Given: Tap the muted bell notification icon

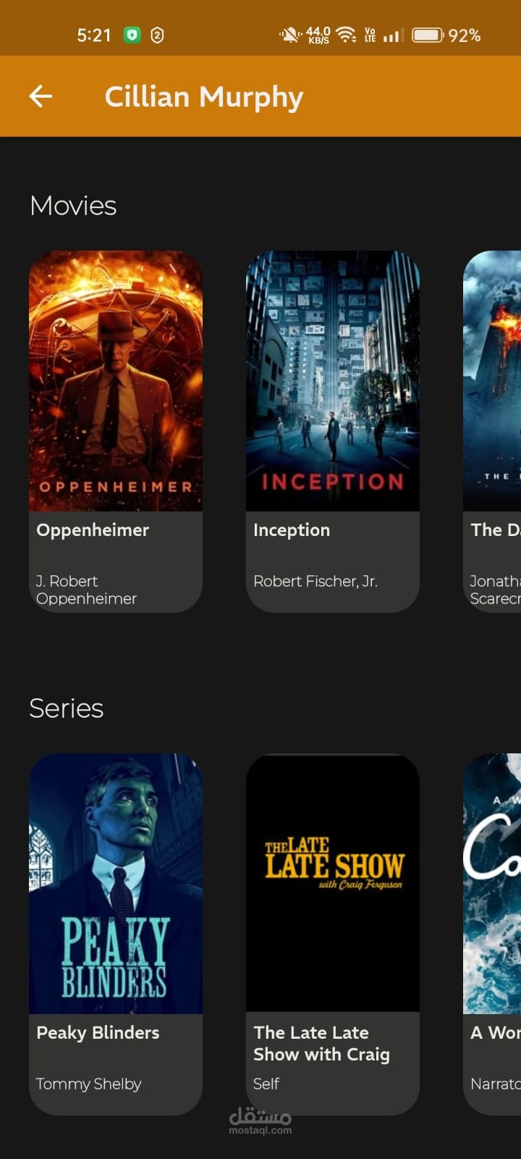Looking at the screenshot, I should (x=290, y=35).
